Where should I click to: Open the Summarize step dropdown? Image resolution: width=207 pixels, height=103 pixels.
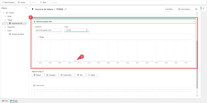(67, 75)
